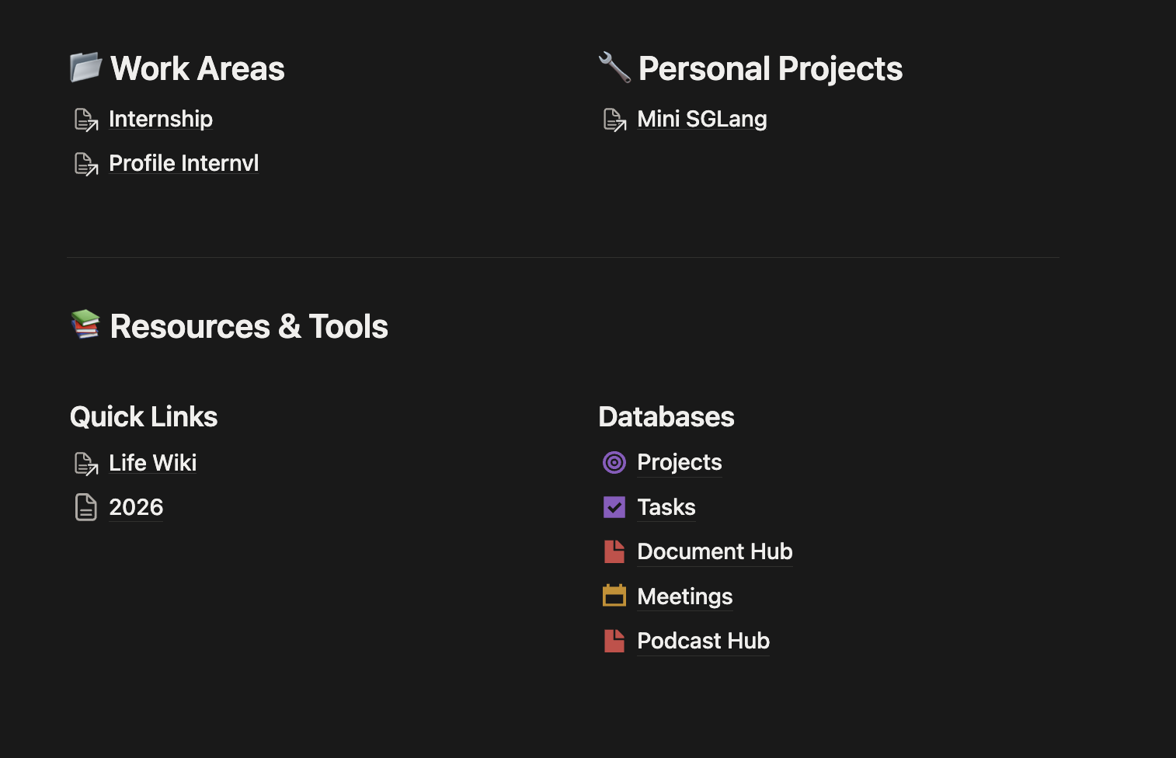The height and width of the screenshot is (758, 1176).
Task: Open the 2026 page link
Action: (x=136, y=507)
